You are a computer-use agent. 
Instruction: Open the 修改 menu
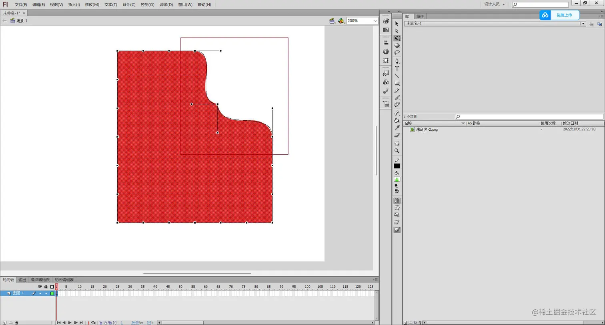tap(92, 4)
